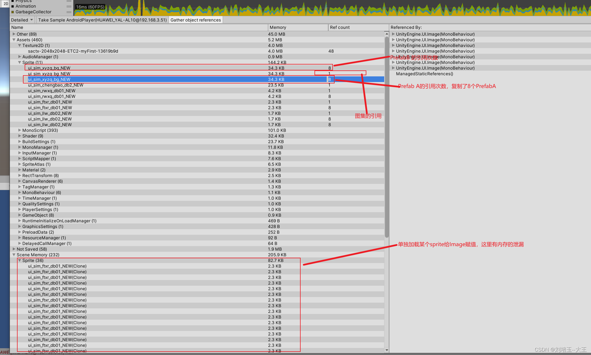
Task: Expand the AudioManager (1) node
Action: 20,57
